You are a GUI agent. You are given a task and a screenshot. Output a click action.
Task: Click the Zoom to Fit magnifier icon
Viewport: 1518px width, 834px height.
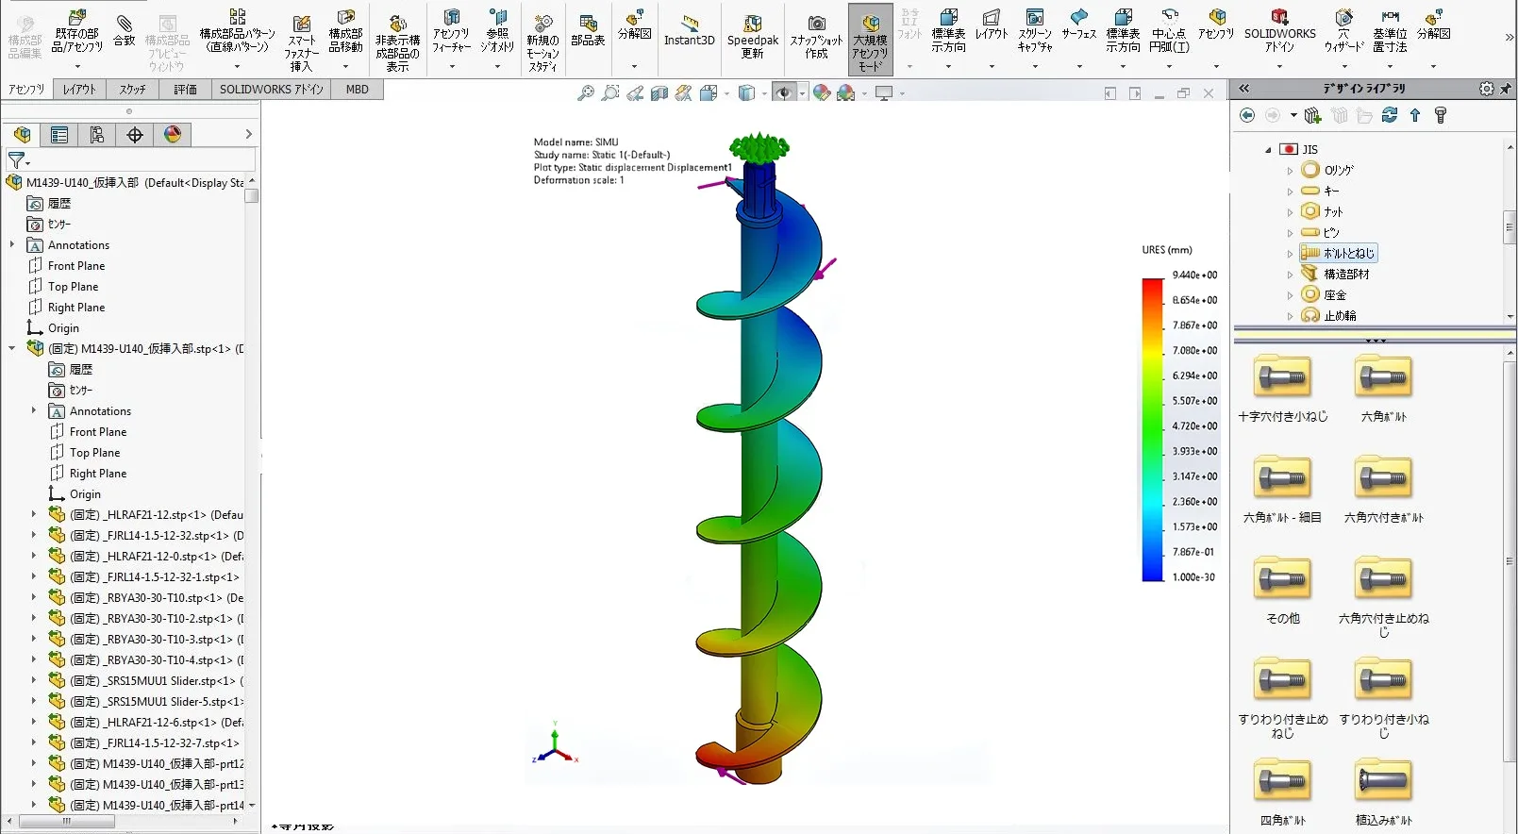pyautogui.click(x=586, y=92)
